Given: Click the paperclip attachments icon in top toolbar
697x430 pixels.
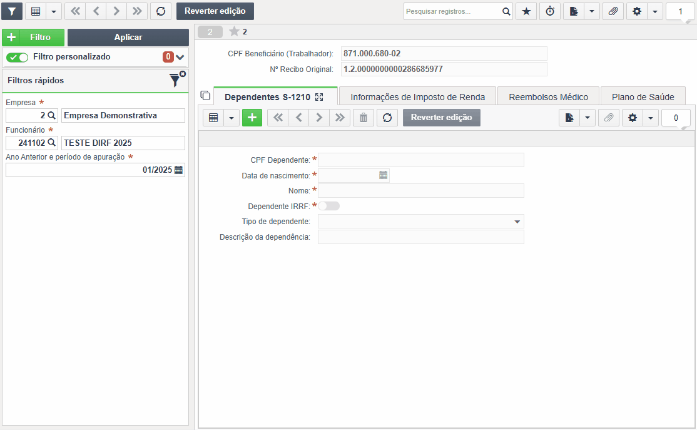Looking at the screenshot, I should 613,11.
